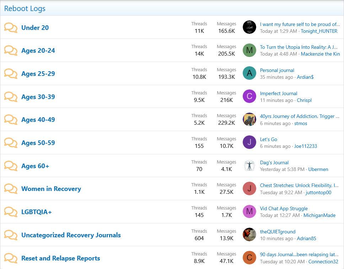Image resolution: width=344 pixels, height=269 pixels.
Task: Go to the Women in Recovery forum
Action: pos(51,189)
